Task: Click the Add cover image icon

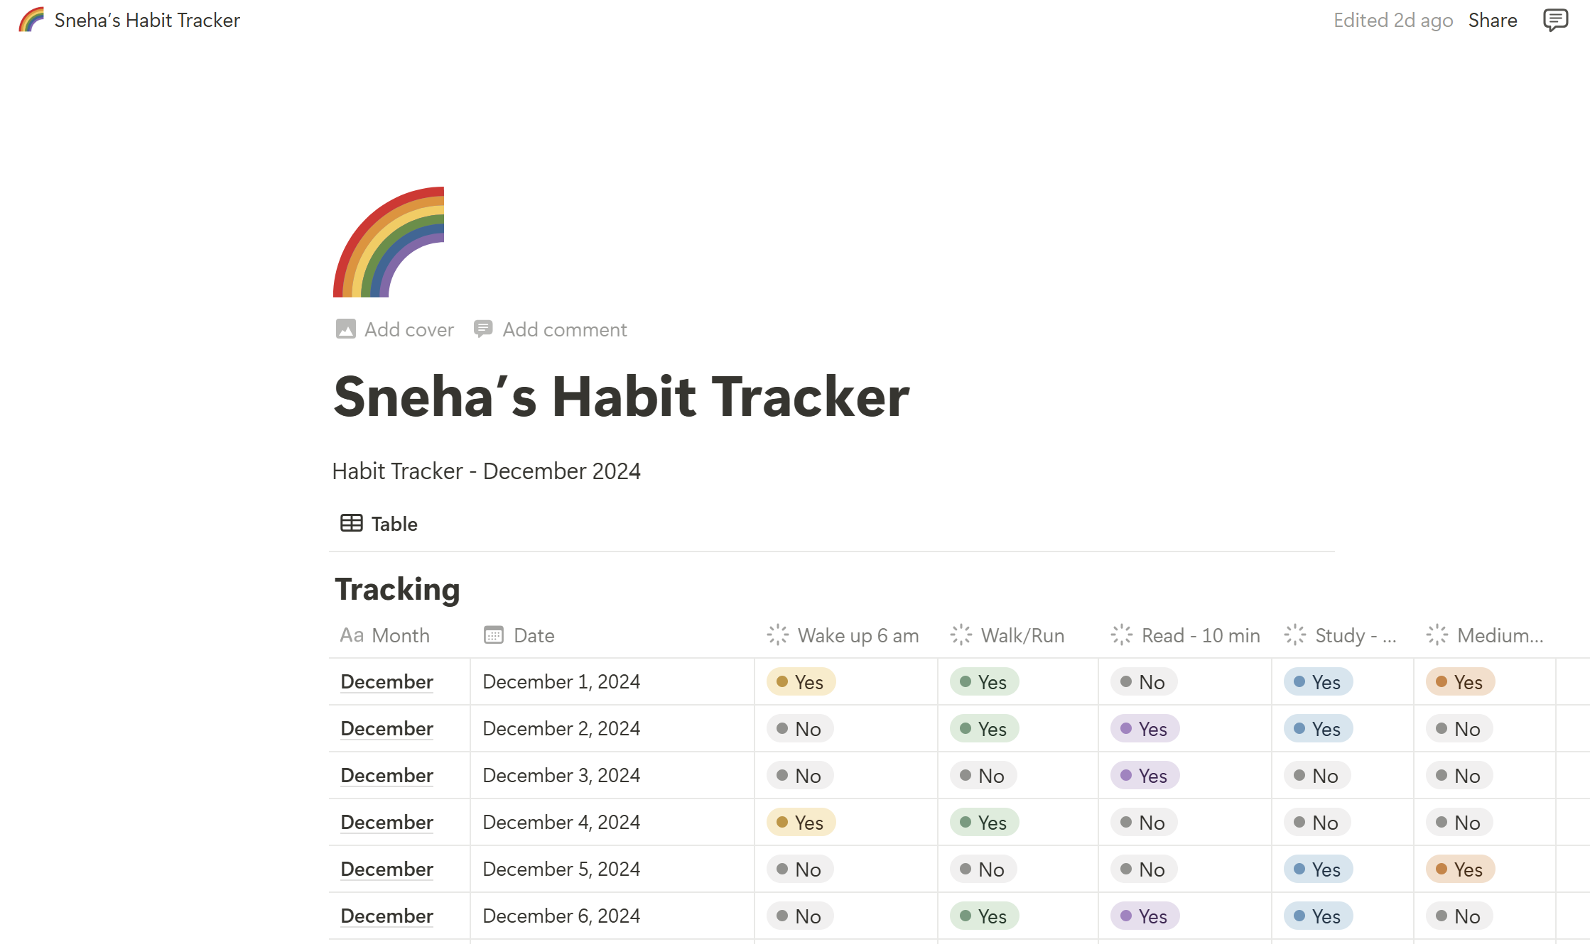Action: click(x=345, y=329)
